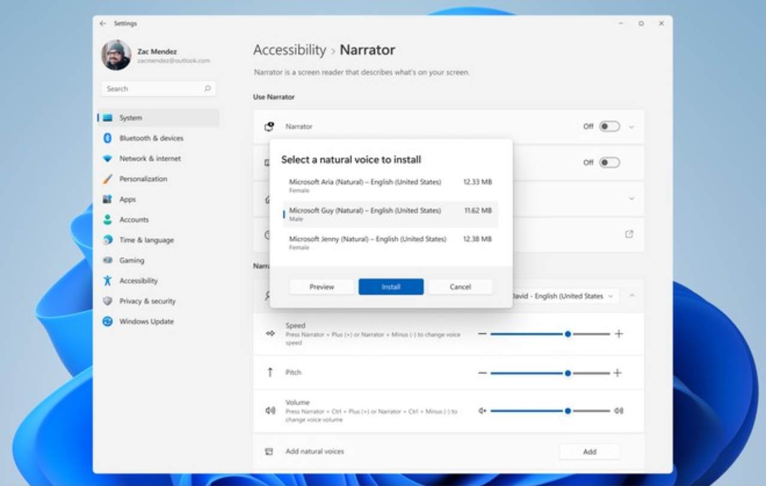Go back with the Settings back arrow
This screenshot has width=766, height=486.
[x=103, y=23]
